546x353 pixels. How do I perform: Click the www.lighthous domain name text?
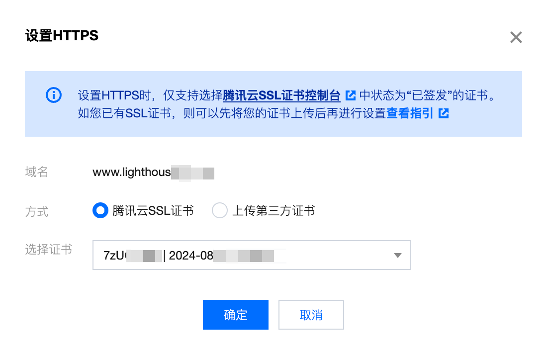[x=132, y=173]
